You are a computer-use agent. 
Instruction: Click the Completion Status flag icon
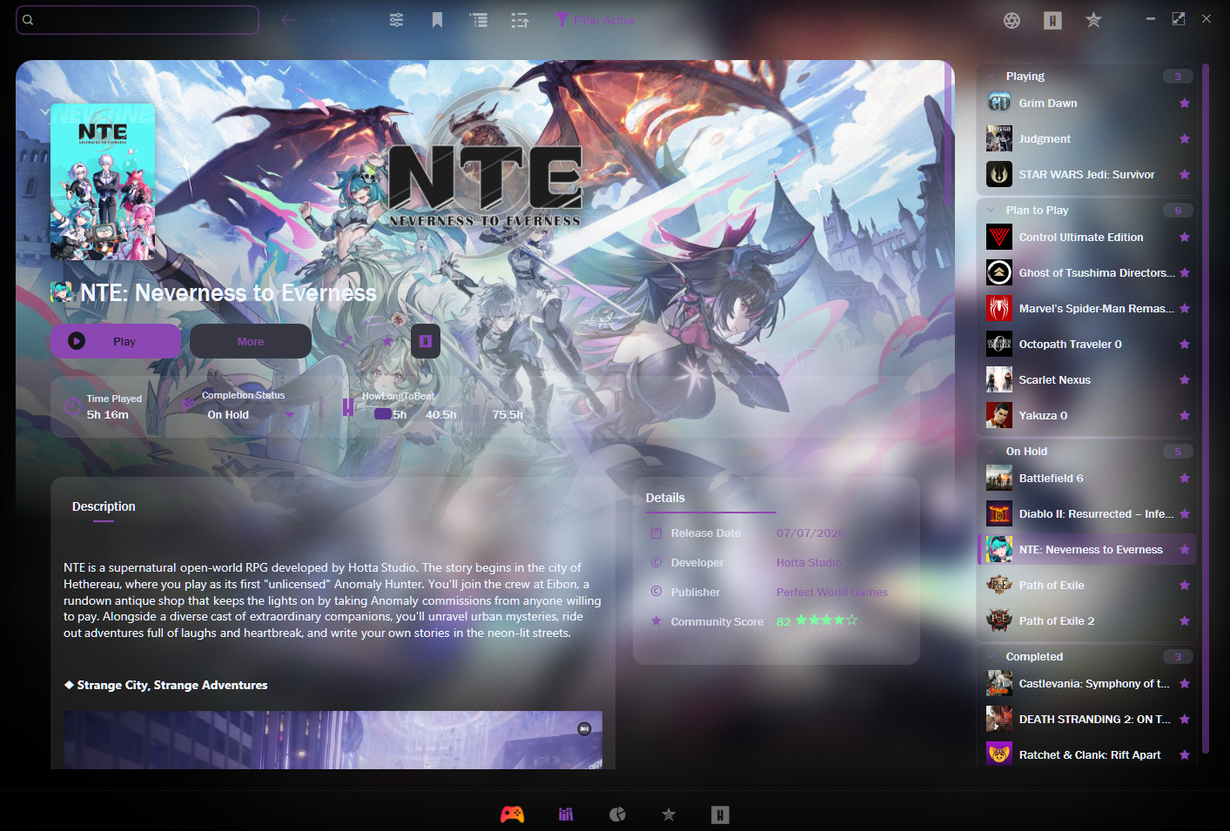pyautogui.click(x=189, y=405)
